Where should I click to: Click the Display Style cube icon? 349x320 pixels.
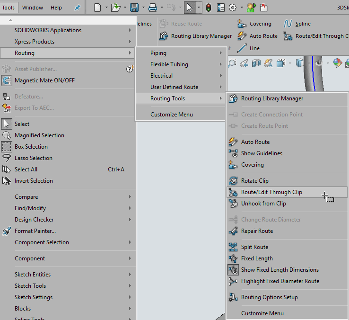pyautogui.click(x=299, y=63)
